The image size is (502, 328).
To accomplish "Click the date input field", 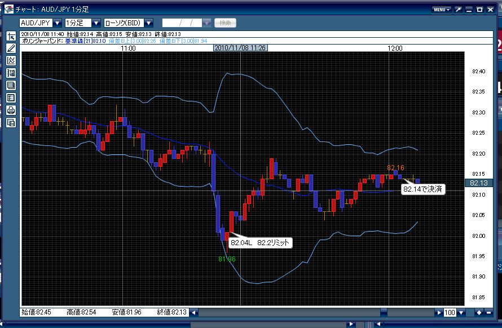I will [x=183, y=23].
